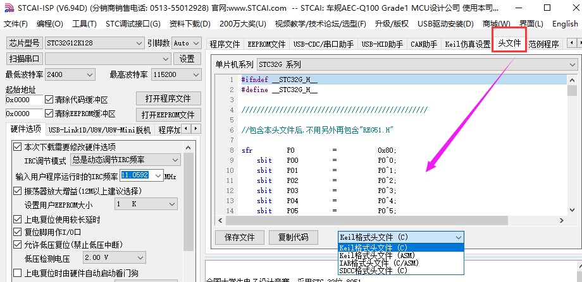Switch to 程序文件 tab
The width and height of the screenshot is (582, 282).
click(225, 44)
